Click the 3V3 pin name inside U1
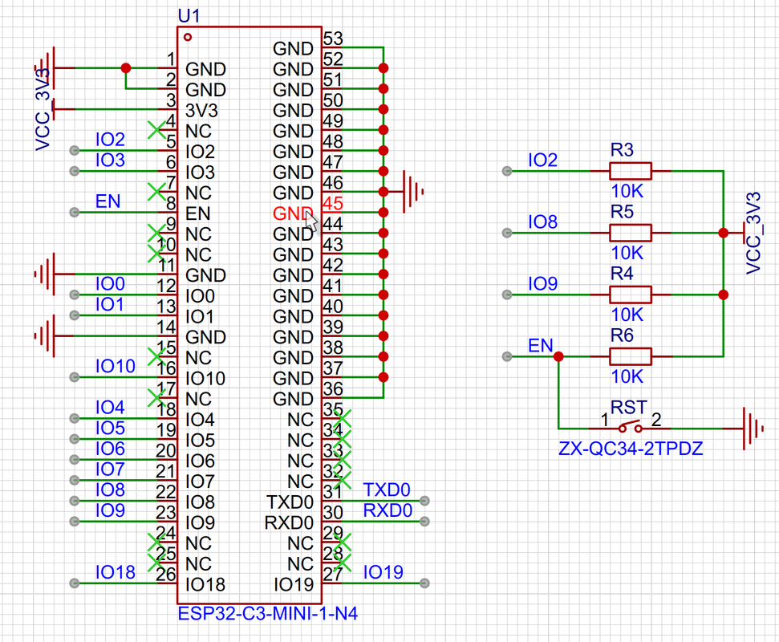The image size is (779, 642). pyautogui.click(x=201, y=110)
